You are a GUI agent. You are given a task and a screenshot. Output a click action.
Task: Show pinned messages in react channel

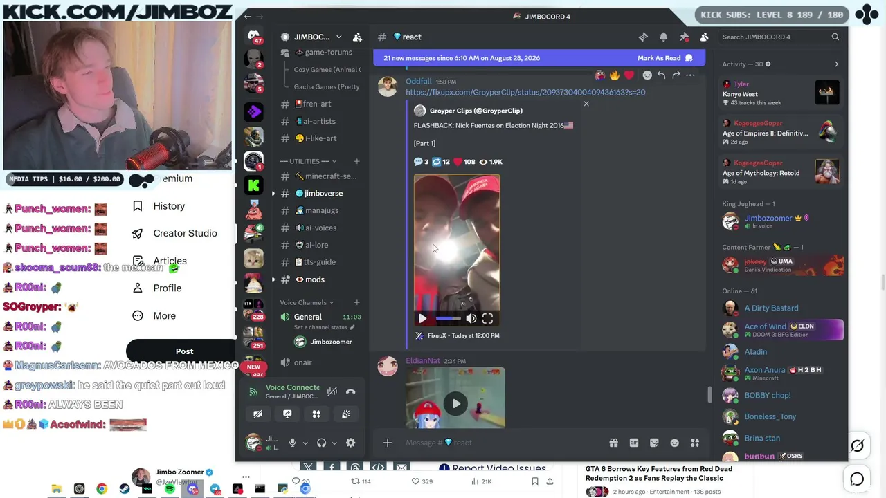point(684,37)
